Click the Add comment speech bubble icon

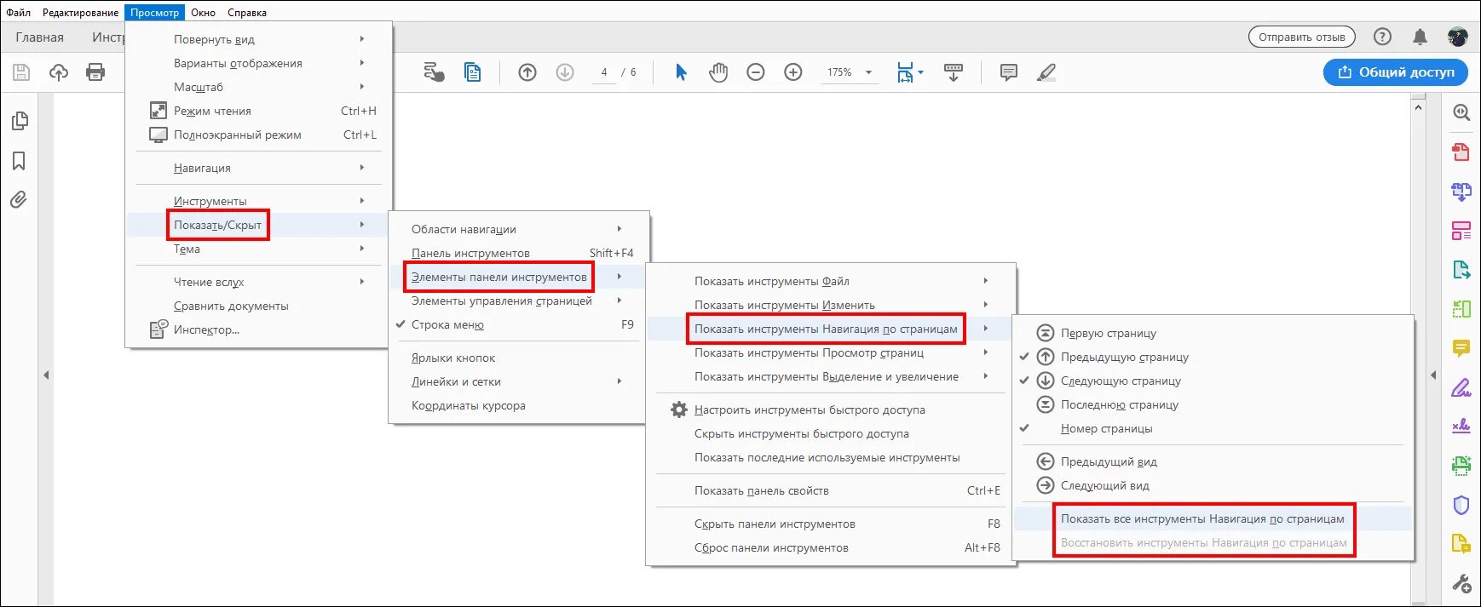(1009, 72)
